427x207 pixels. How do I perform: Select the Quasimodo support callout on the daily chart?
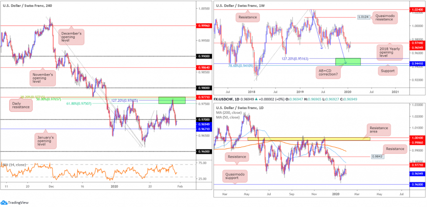tap(235, 176)
